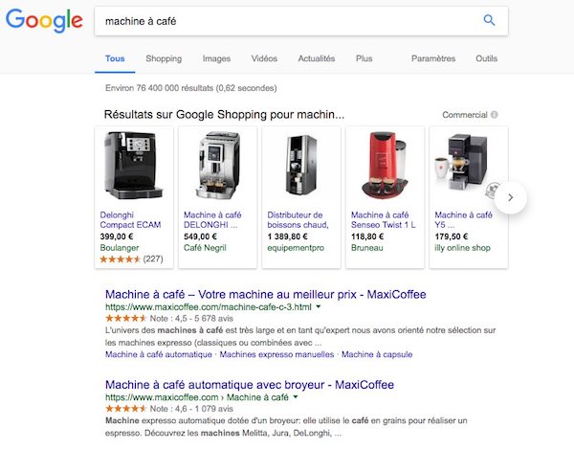Viewport: 574px width, 449px height.
Task: Open the Vidéos tab
Action: pos(264,58)
